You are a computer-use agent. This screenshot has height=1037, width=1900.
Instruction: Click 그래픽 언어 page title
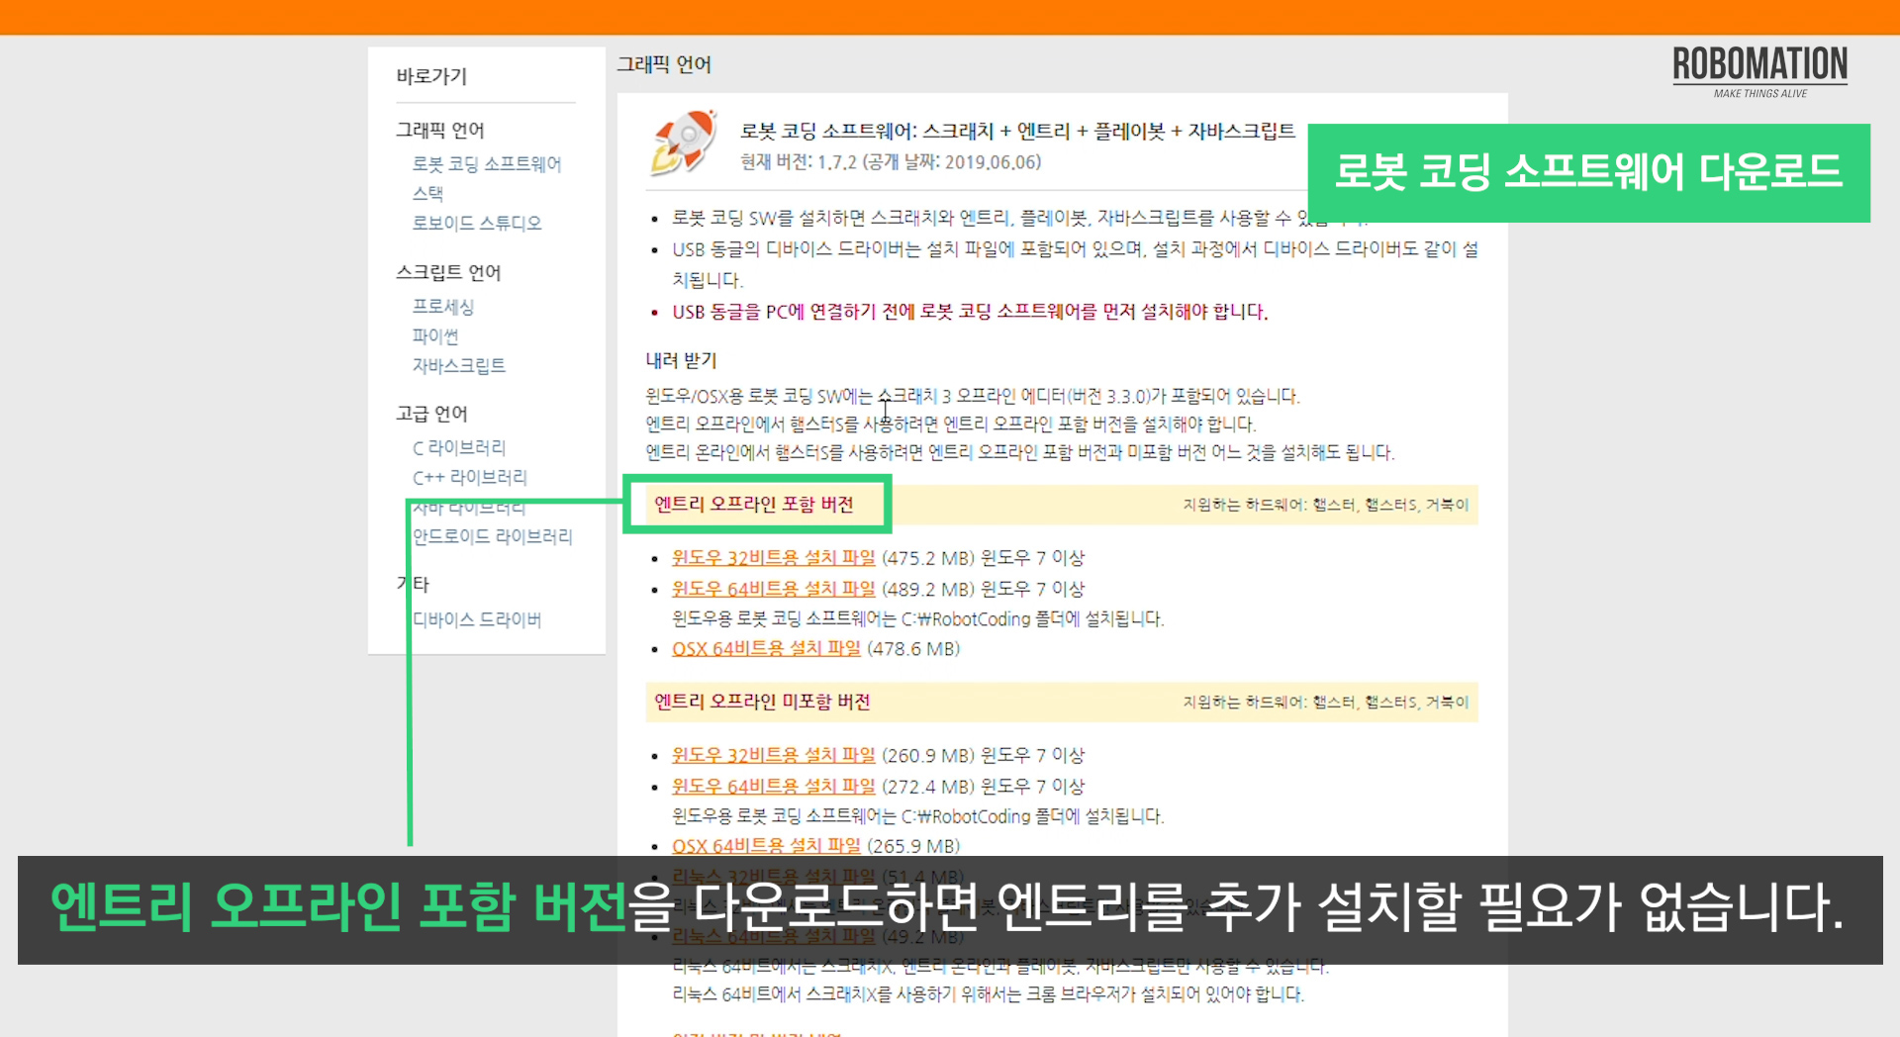coord(664,64)
